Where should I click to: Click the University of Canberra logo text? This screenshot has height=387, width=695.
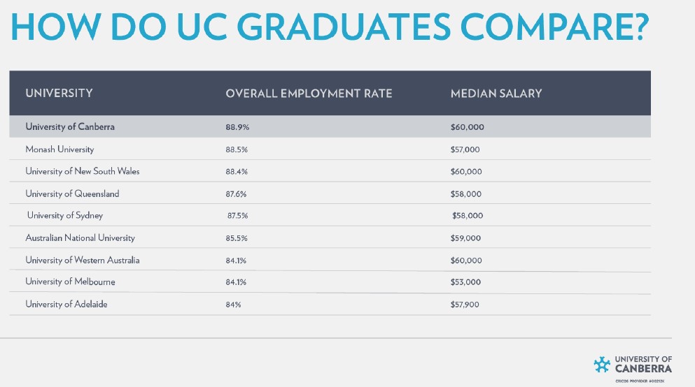643,364
